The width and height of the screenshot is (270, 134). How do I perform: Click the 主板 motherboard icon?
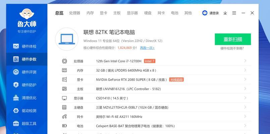click(64, 89)
